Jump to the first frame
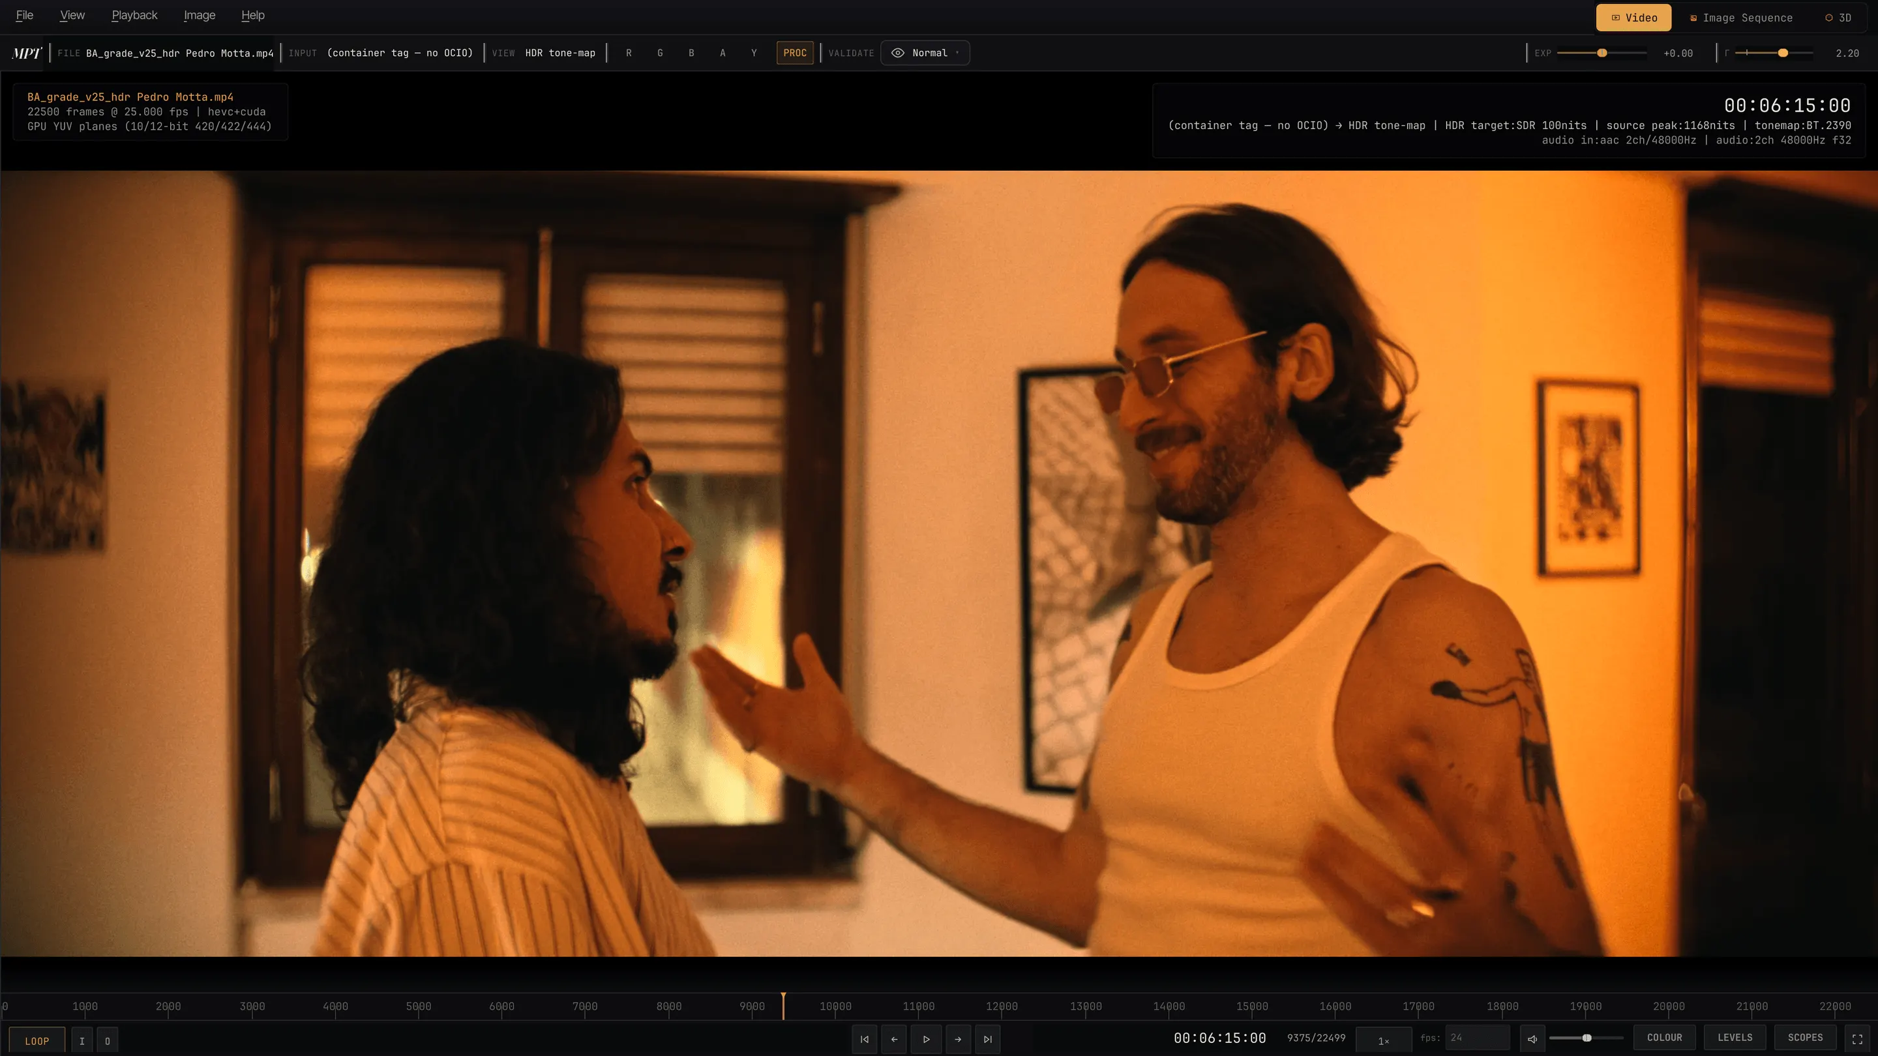This screenshot has height=1056, width=1878. pos(864,1039)
